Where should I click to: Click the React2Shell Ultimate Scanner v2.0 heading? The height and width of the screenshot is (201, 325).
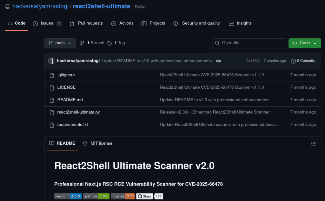click(134, 166)
